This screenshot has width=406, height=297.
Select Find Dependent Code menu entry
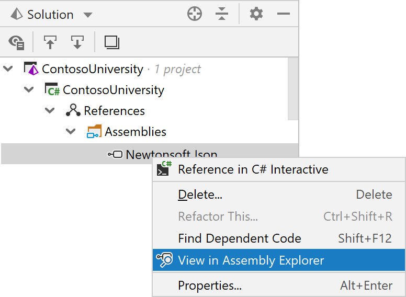coord(279,238)
